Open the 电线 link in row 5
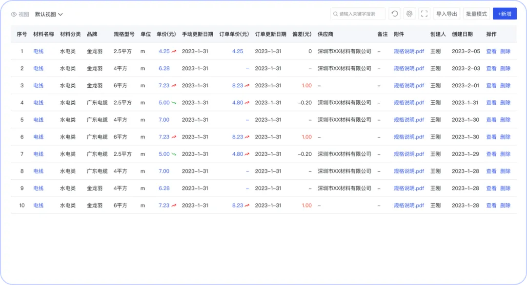 (39, 120)
